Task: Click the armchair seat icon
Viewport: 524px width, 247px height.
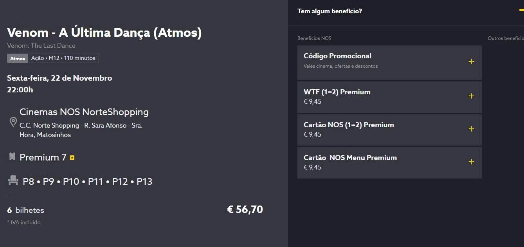Action: [x=13, y=180]
